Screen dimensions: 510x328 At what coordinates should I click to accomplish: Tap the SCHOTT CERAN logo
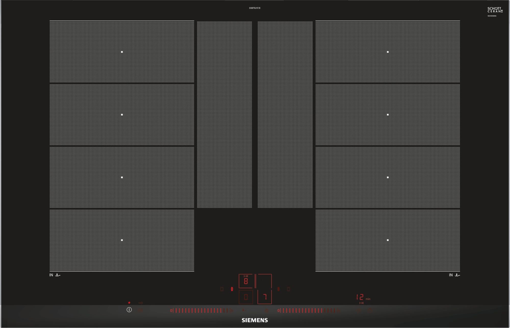coord(495,10)
